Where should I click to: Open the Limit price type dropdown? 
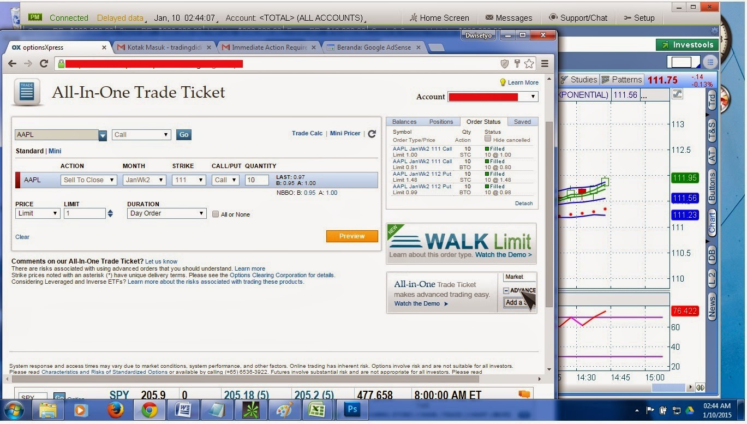pyautogui.click(x=38, y=213)
